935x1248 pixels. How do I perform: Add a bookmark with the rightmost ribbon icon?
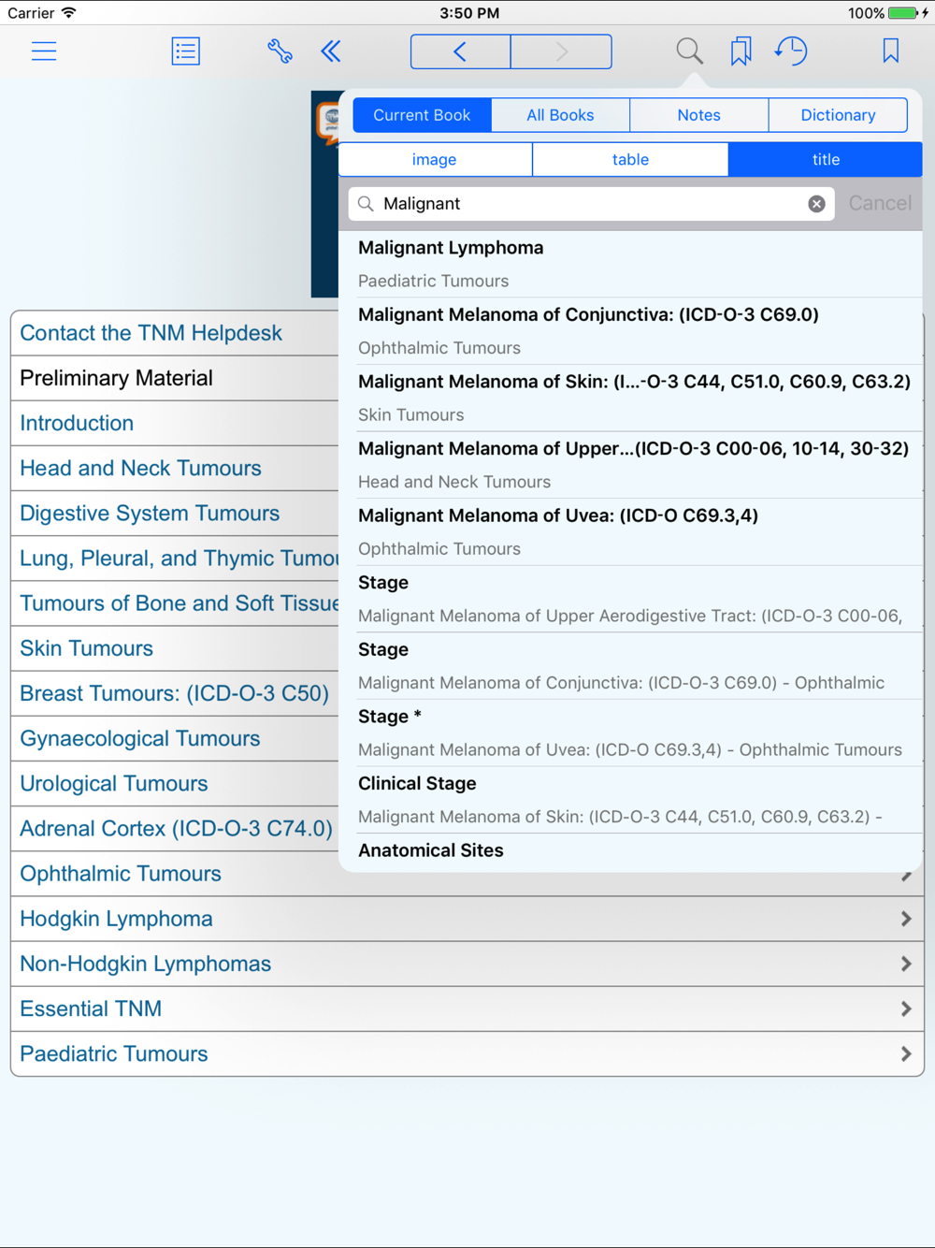tap(890, 51)
